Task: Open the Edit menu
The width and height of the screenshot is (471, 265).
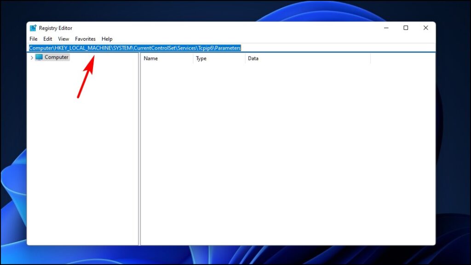Action: [x=47, y=39]
